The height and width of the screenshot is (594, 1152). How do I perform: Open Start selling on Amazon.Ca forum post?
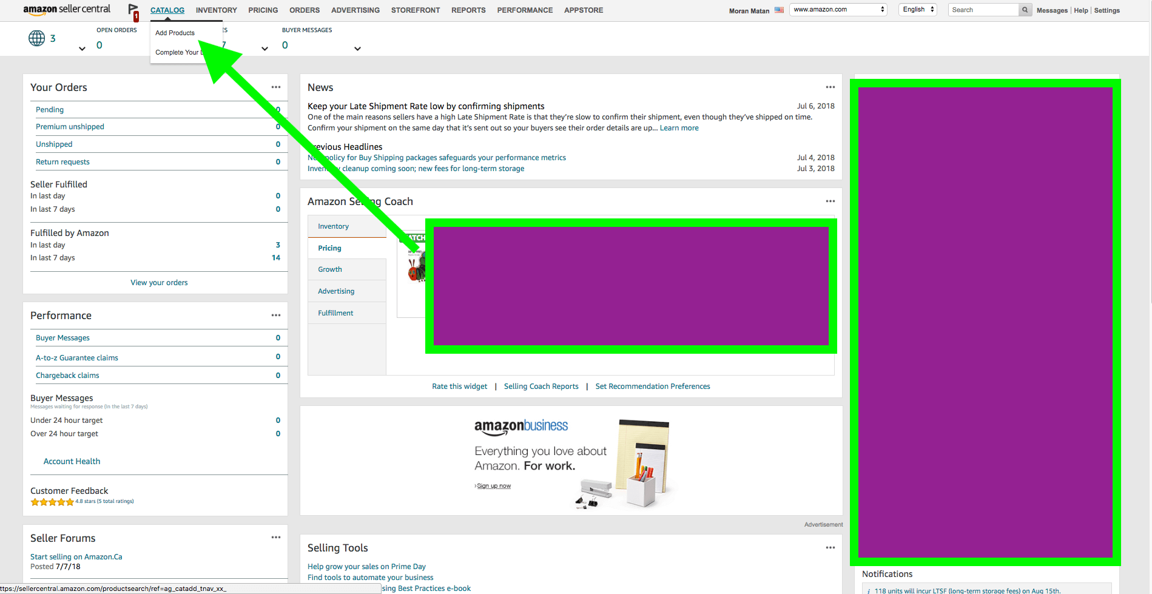pyautogui.click(x=76, y=557)
